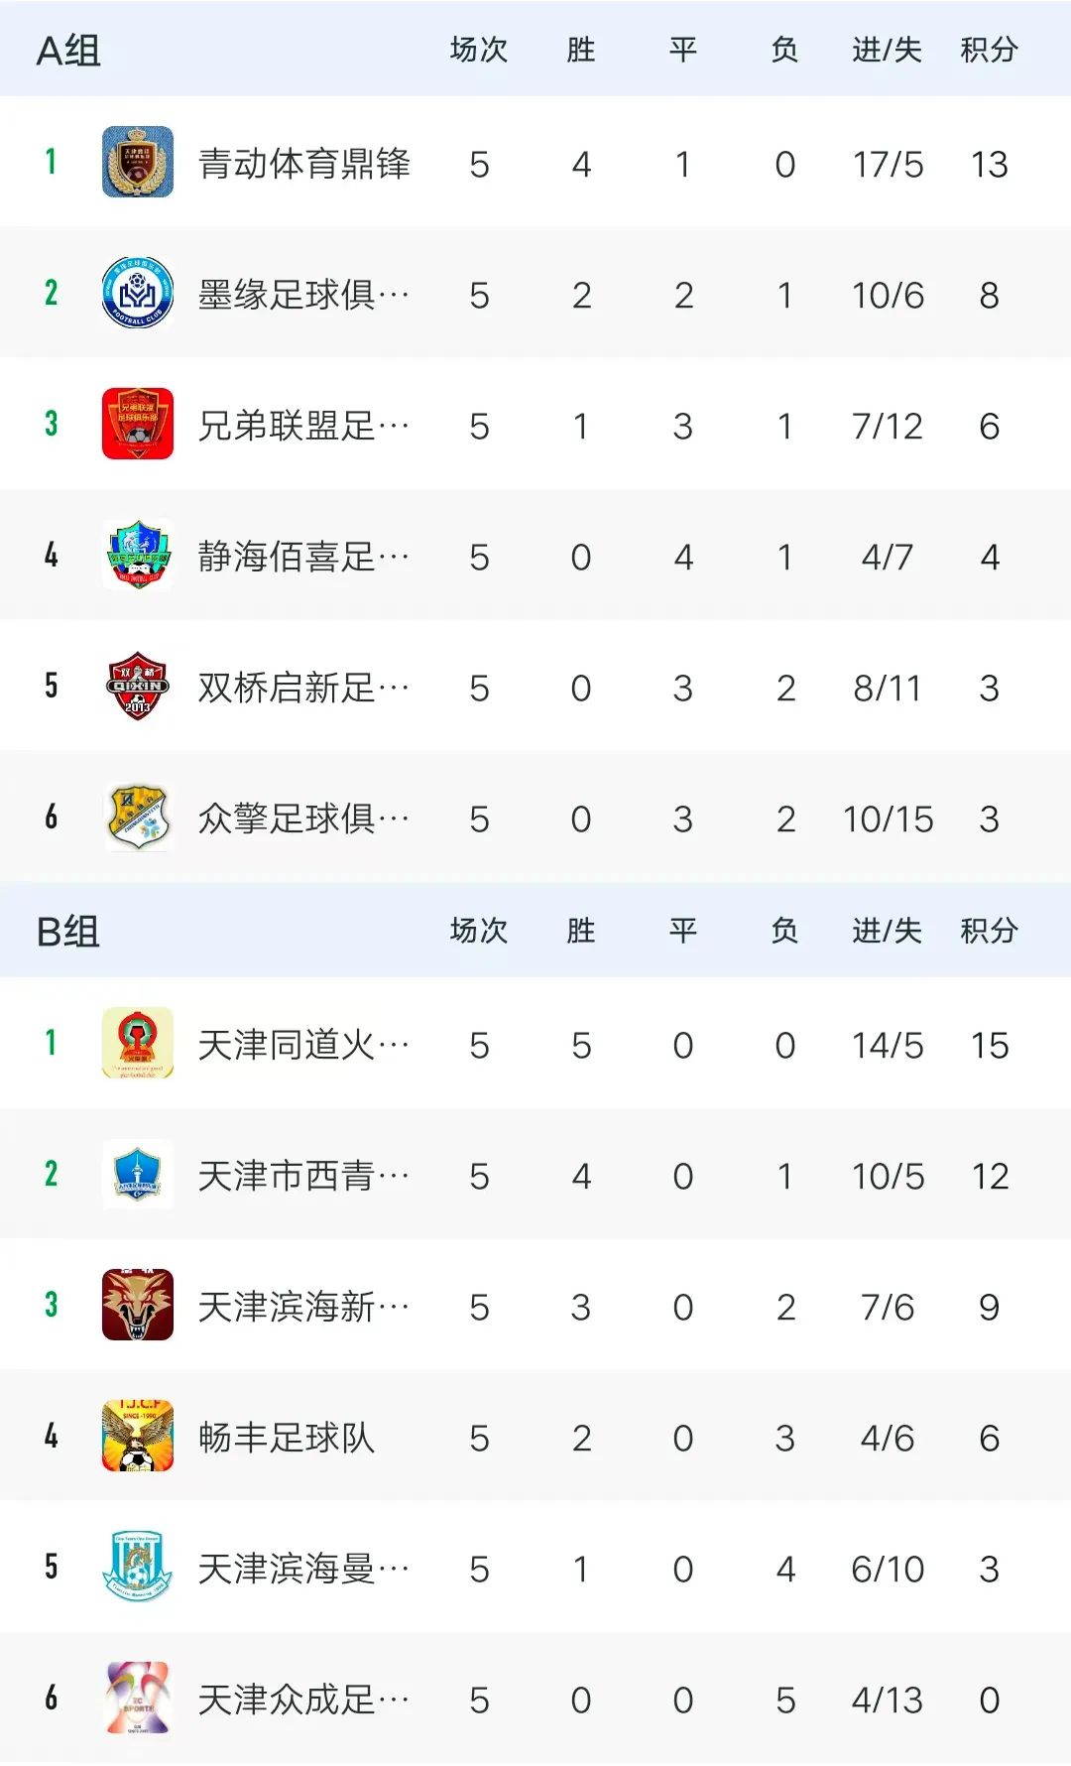Screen dimensions: 1071x1766
Task: Select the A组 group header
Action: coord(68,51)
